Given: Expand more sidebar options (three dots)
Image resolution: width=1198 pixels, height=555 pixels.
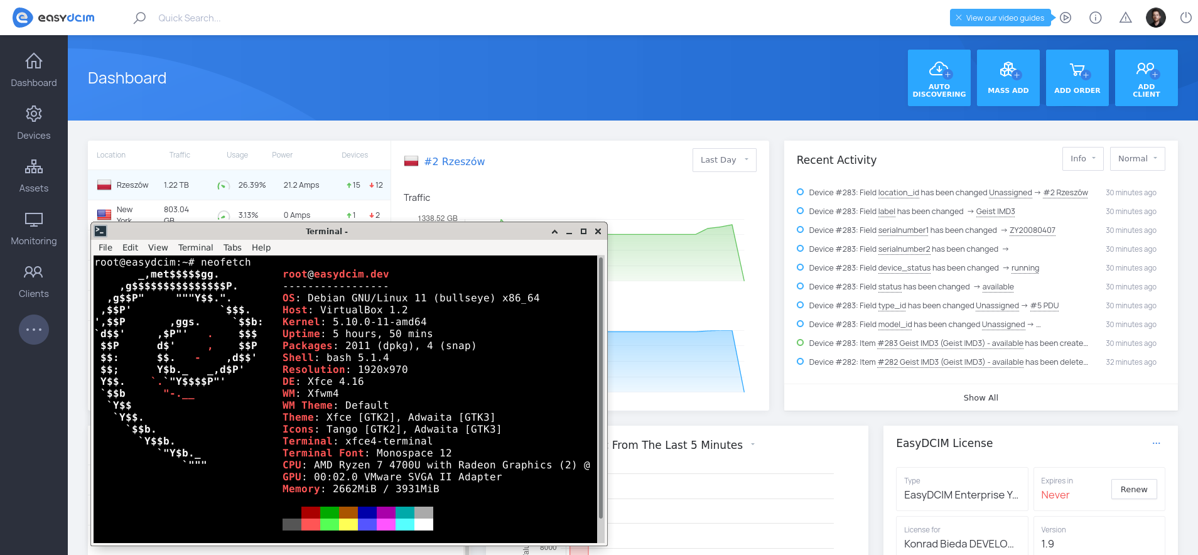Looking at the screenshot, I should pos(34,330).
